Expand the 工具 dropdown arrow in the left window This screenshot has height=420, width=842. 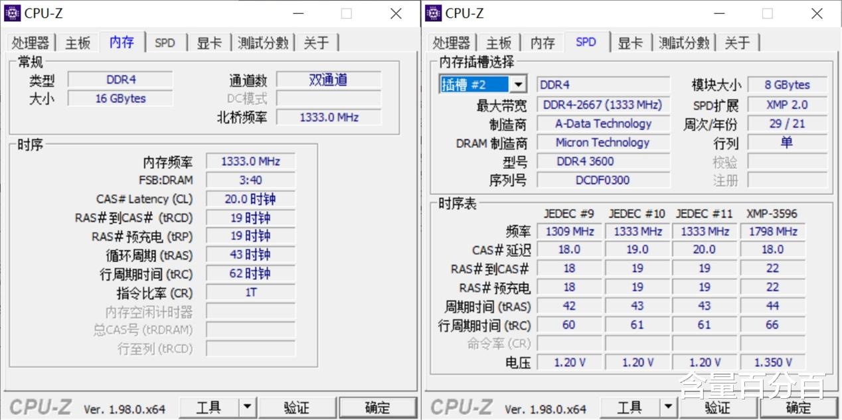click(246, 407)
